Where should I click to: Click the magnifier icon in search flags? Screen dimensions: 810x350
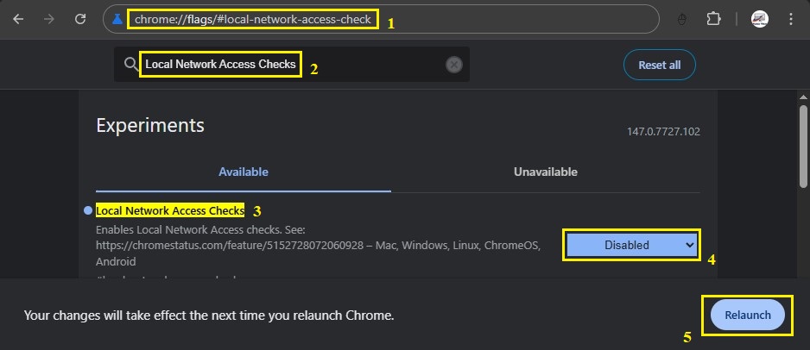coord(130,65)
